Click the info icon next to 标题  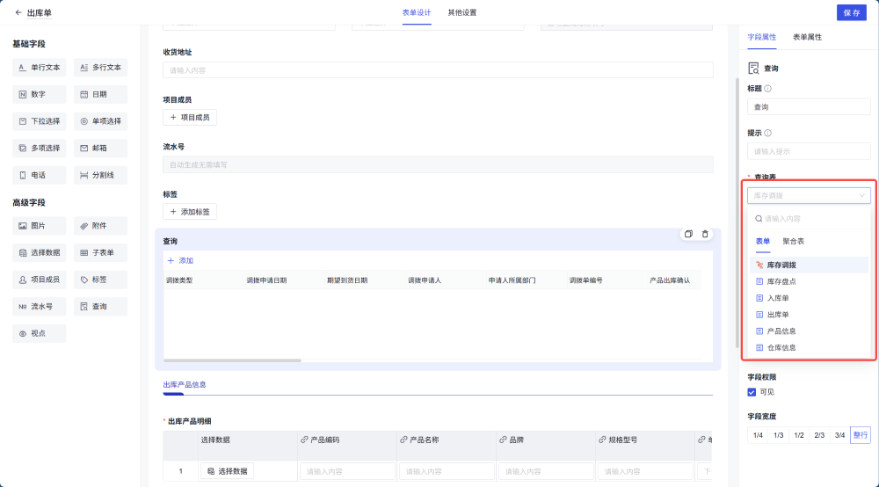point(768,89)
